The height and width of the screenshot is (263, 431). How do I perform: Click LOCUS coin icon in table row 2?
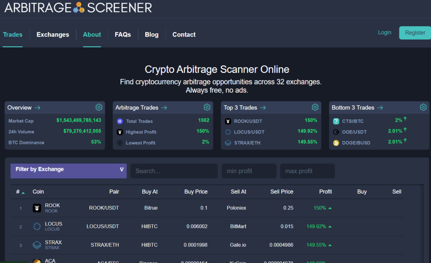(37, 226)
